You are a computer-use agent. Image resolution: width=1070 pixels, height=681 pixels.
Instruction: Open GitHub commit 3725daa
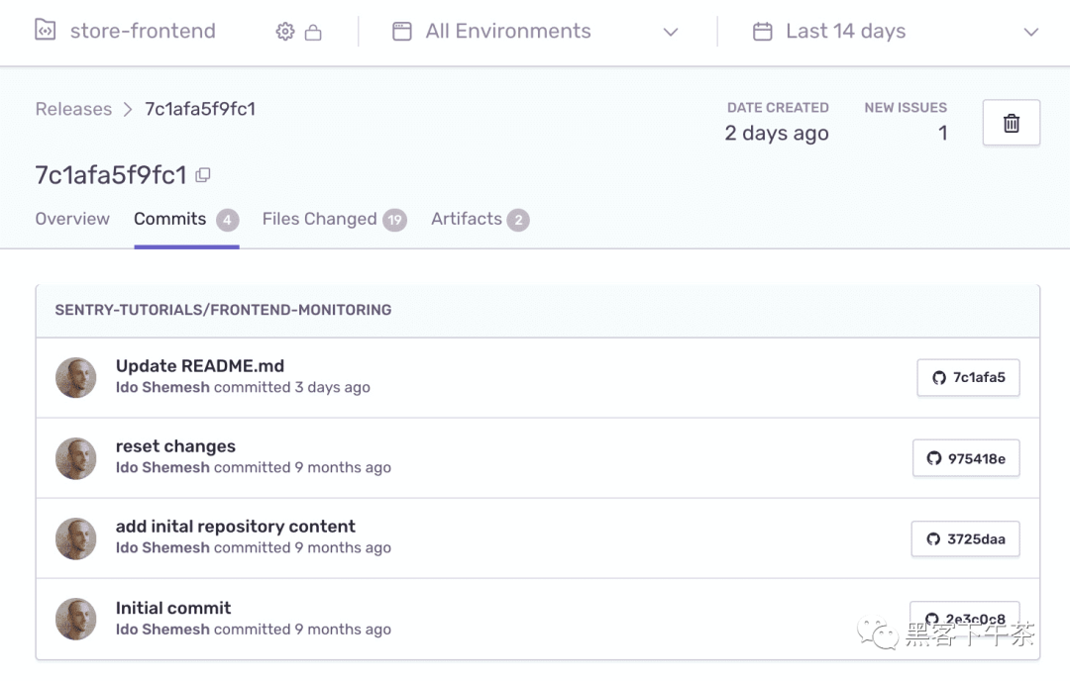point(966,538)
